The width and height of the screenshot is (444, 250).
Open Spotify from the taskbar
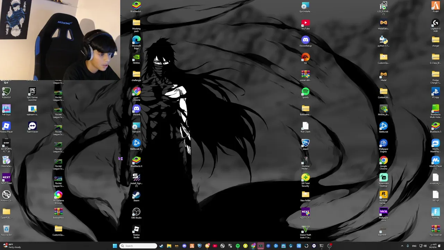[x=238, y=246]
